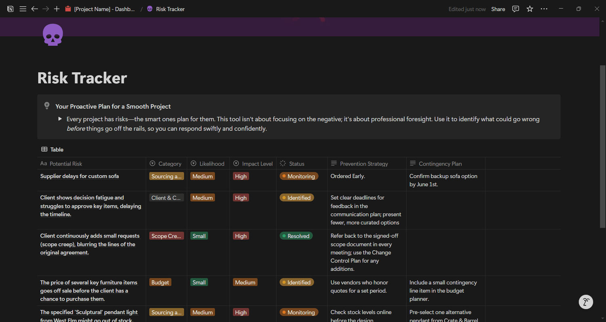
Task: Open the Likelihood column header menu
Action: click(208, 164)
